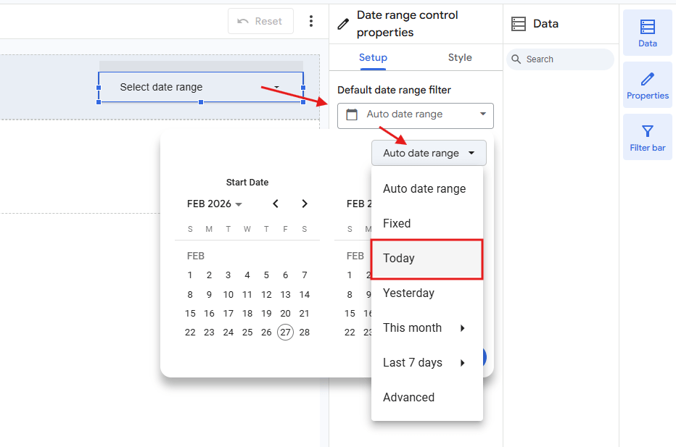The width and height of the screenshot is (676, 447).
Task: Switch to the Setup tab
Action: click(373, 57)
